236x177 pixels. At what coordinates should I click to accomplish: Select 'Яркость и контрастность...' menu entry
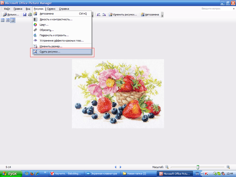56,19
